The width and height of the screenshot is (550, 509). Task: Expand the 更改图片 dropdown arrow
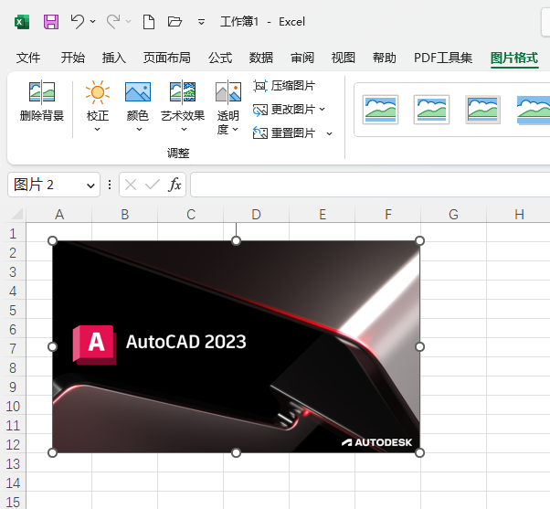pyautogui.click(x=323, y=110)
